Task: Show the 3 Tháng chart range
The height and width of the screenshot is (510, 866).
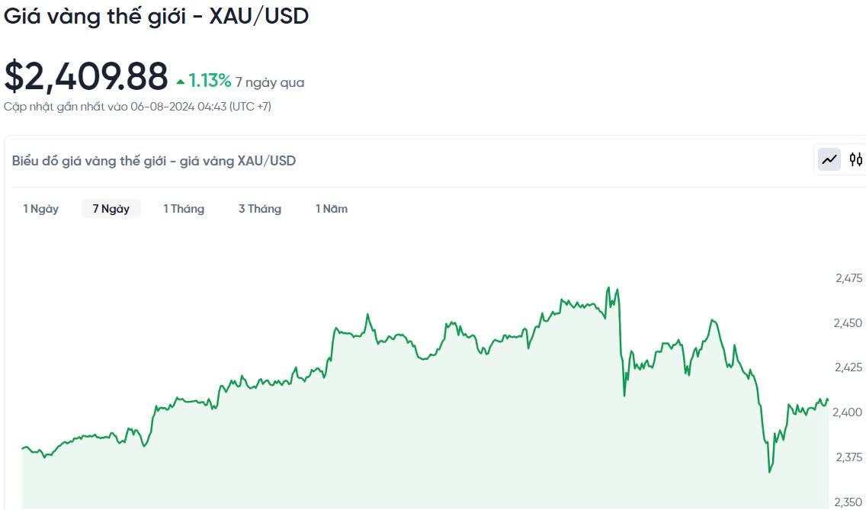Action: 260,209
